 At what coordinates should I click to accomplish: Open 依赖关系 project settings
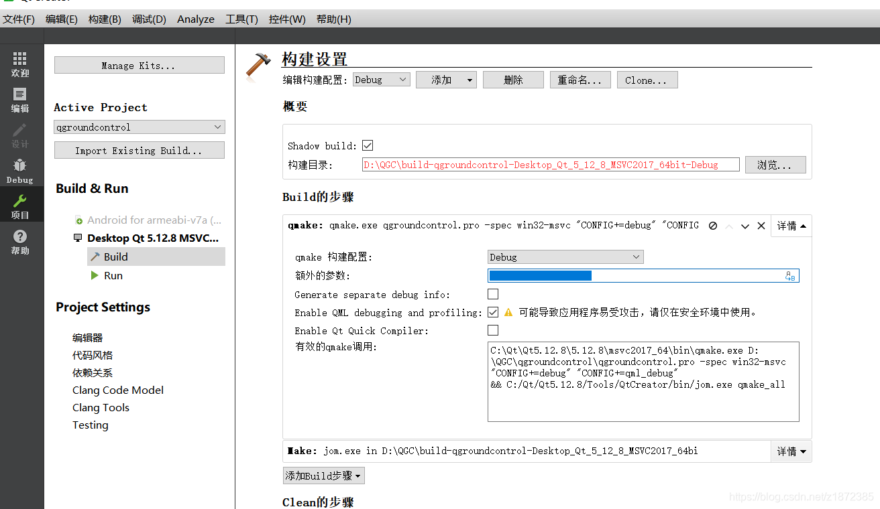pyautogui.click(x=93, y=373)
